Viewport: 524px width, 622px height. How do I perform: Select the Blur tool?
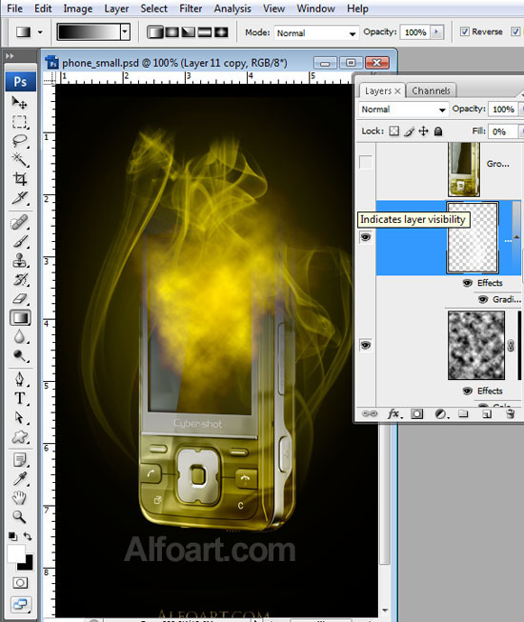pos(19,337)
